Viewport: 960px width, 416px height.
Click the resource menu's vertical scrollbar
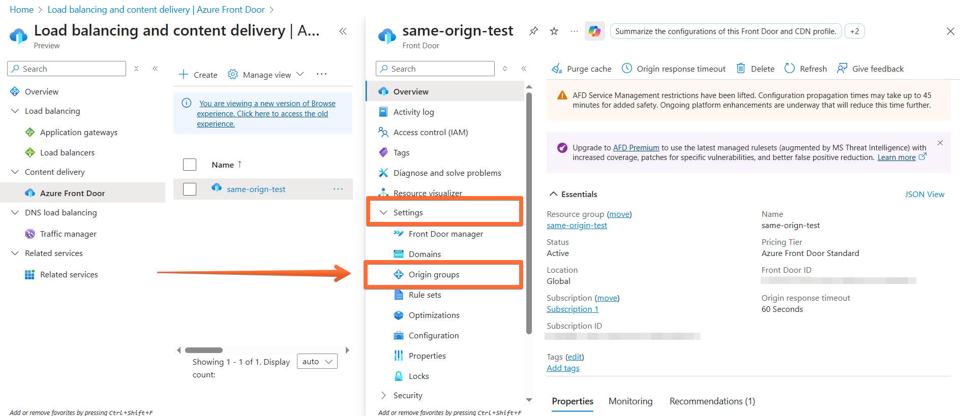529,213
